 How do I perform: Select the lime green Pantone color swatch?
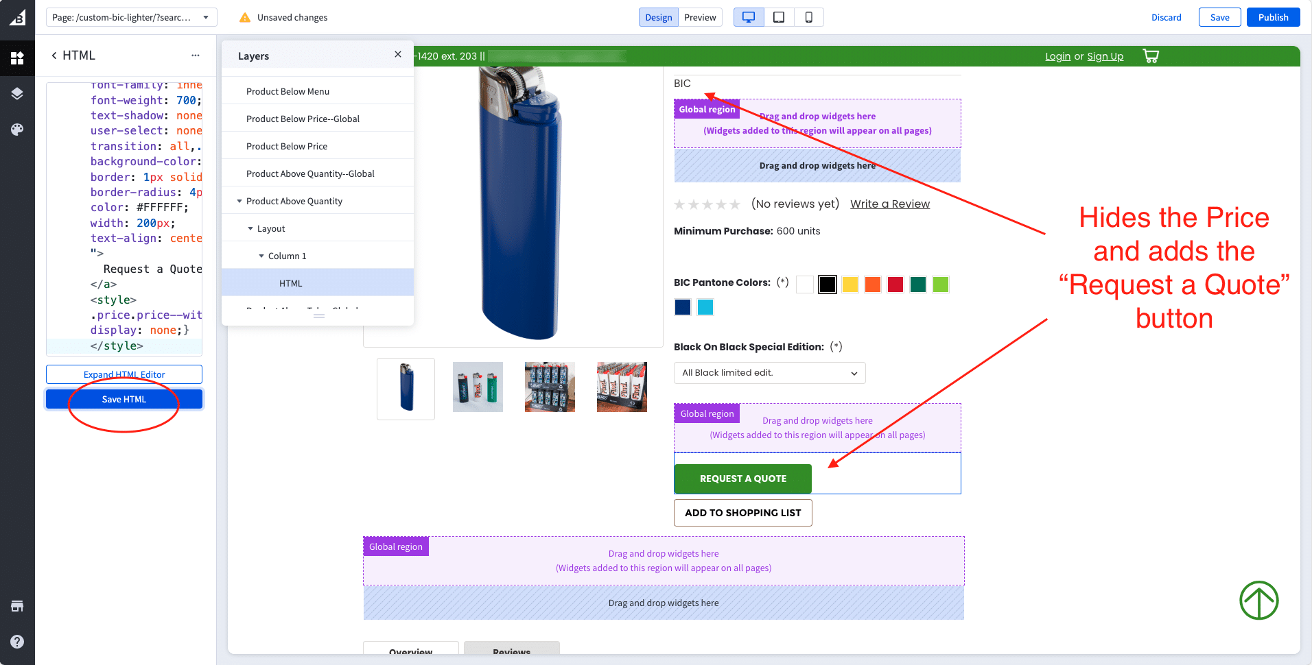tap(941, 285)
